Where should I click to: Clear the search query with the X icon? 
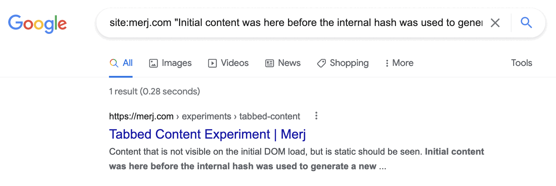(495, 23)
